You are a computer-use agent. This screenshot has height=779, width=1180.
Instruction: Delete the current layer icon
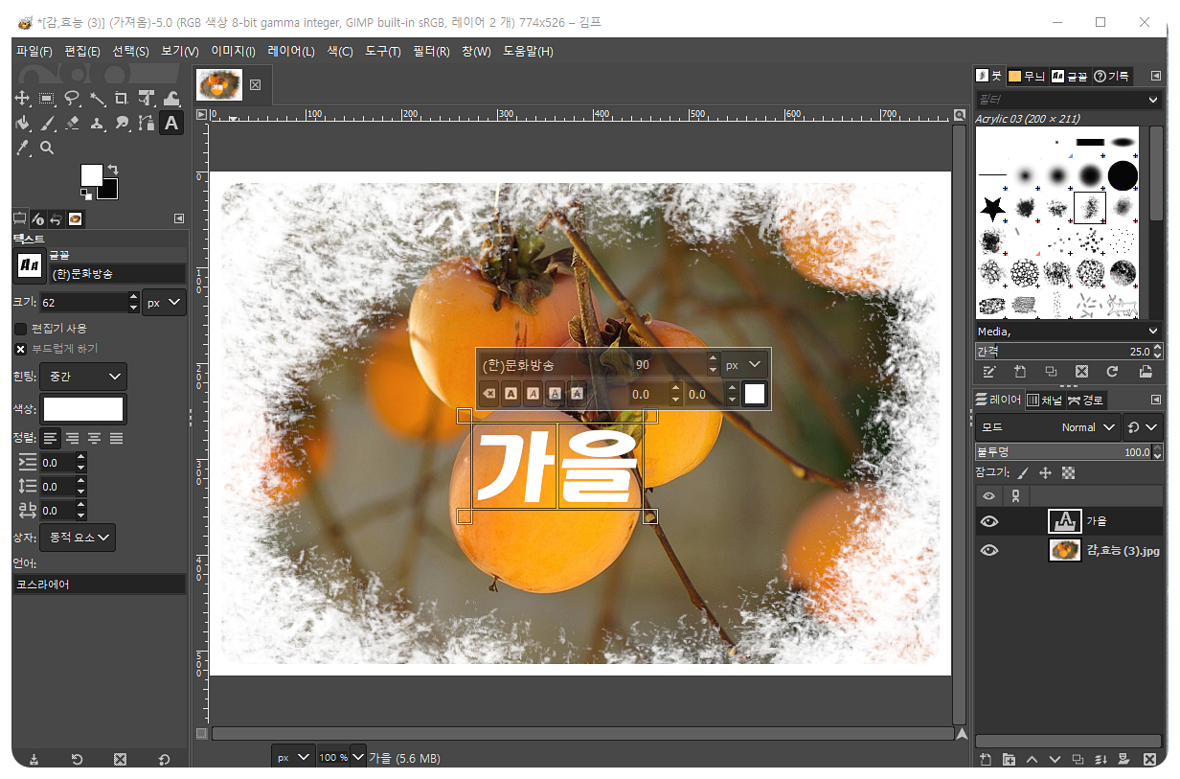(x=1149, y=760)
